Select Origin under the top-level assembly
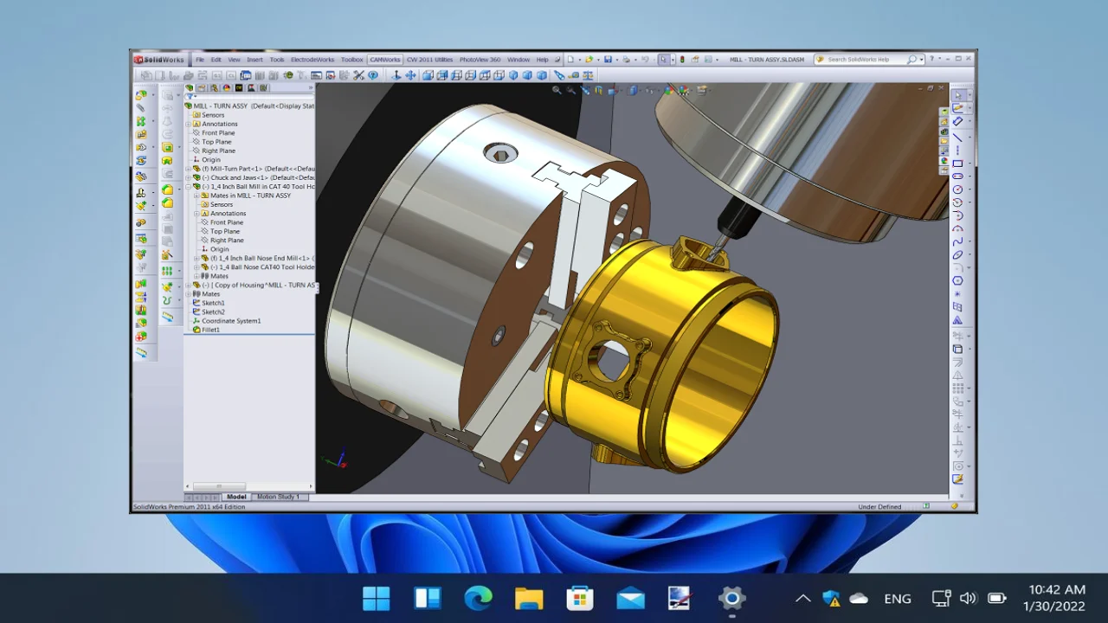Viewport: 1108px width, 623px height. (211, 159)
